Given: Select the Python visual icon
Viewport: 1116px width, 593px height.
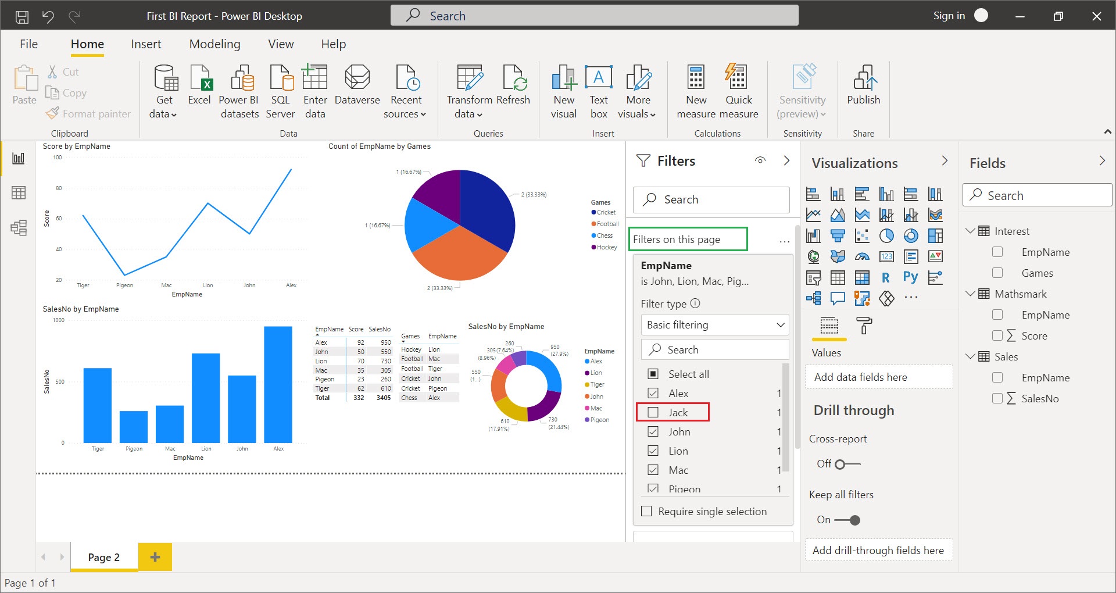Looking at the screenshot, I should pos(910,277).
